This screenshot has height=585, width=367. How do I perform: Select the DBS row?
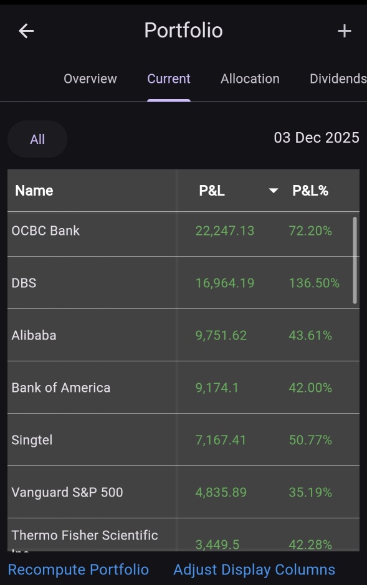[x=183, y=282]
